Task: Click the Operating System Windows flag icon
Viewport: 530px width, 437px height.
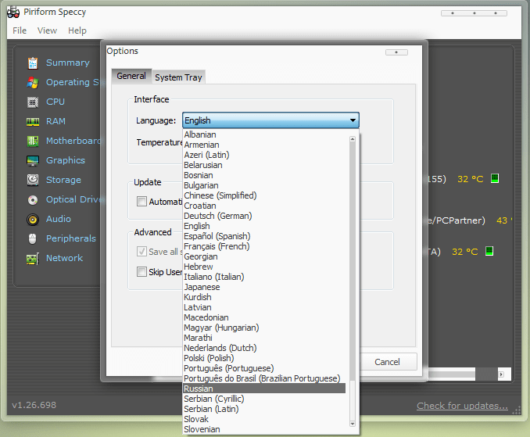Action: (33, 82)
